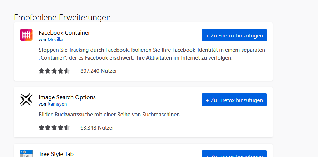Click the Image Search Options X icon
The image size is (318, 157).
(26, 100)
